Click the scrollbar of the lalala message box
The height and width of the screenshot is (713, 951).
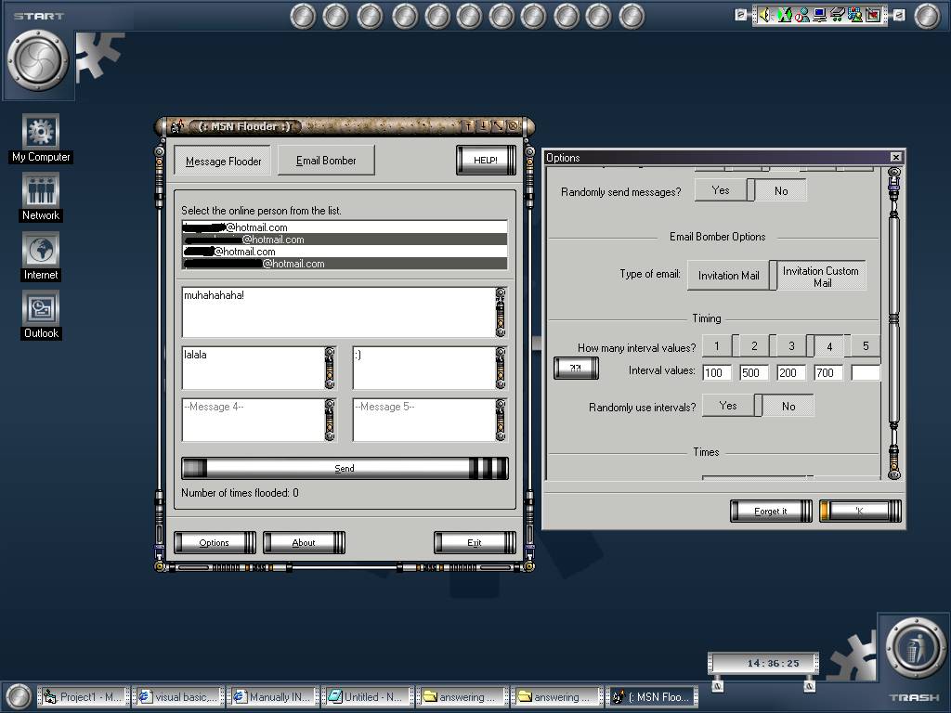[x=330, y=368]
